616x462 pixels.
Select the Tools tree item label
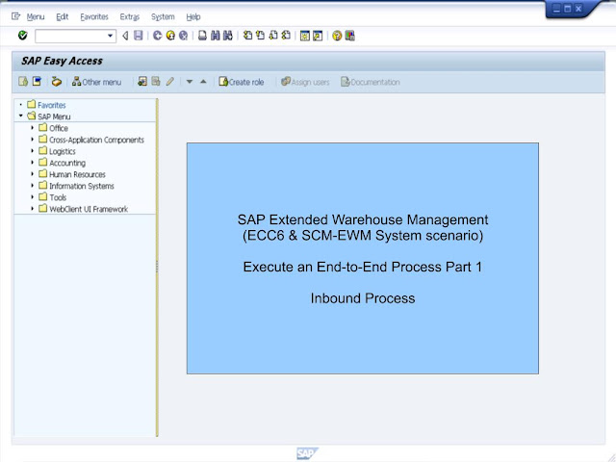[58, 197]
